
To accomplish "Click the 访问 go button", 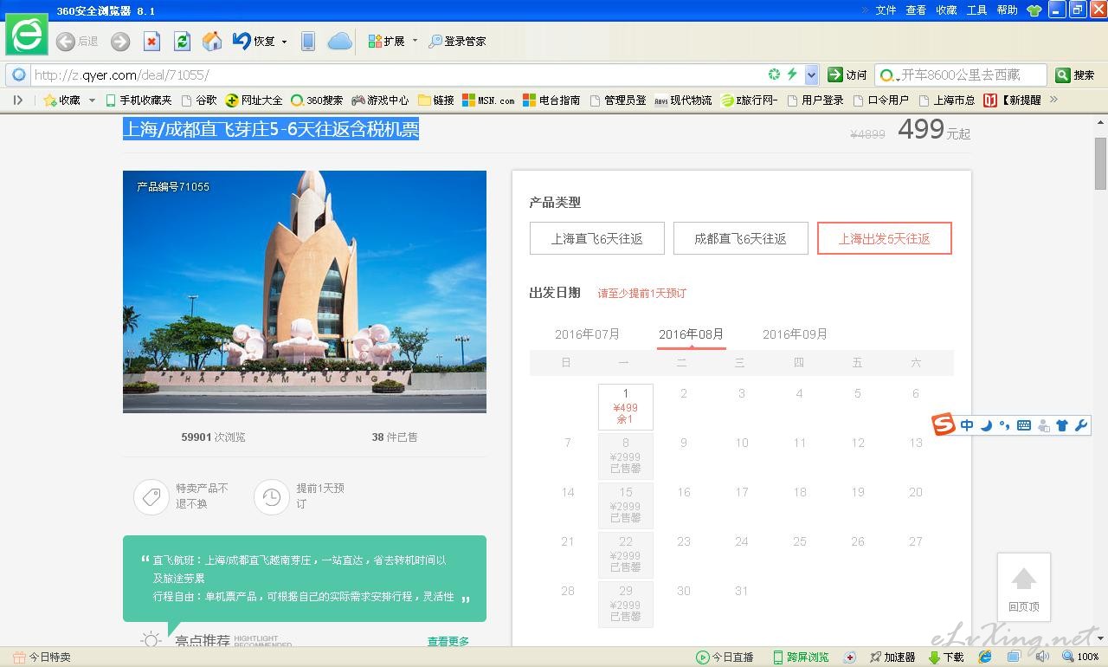I will click(x=847, y=75).
